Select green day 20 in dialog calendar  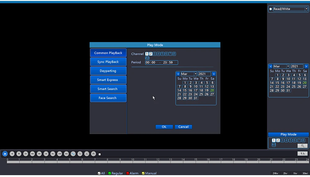tap(212, 90)
